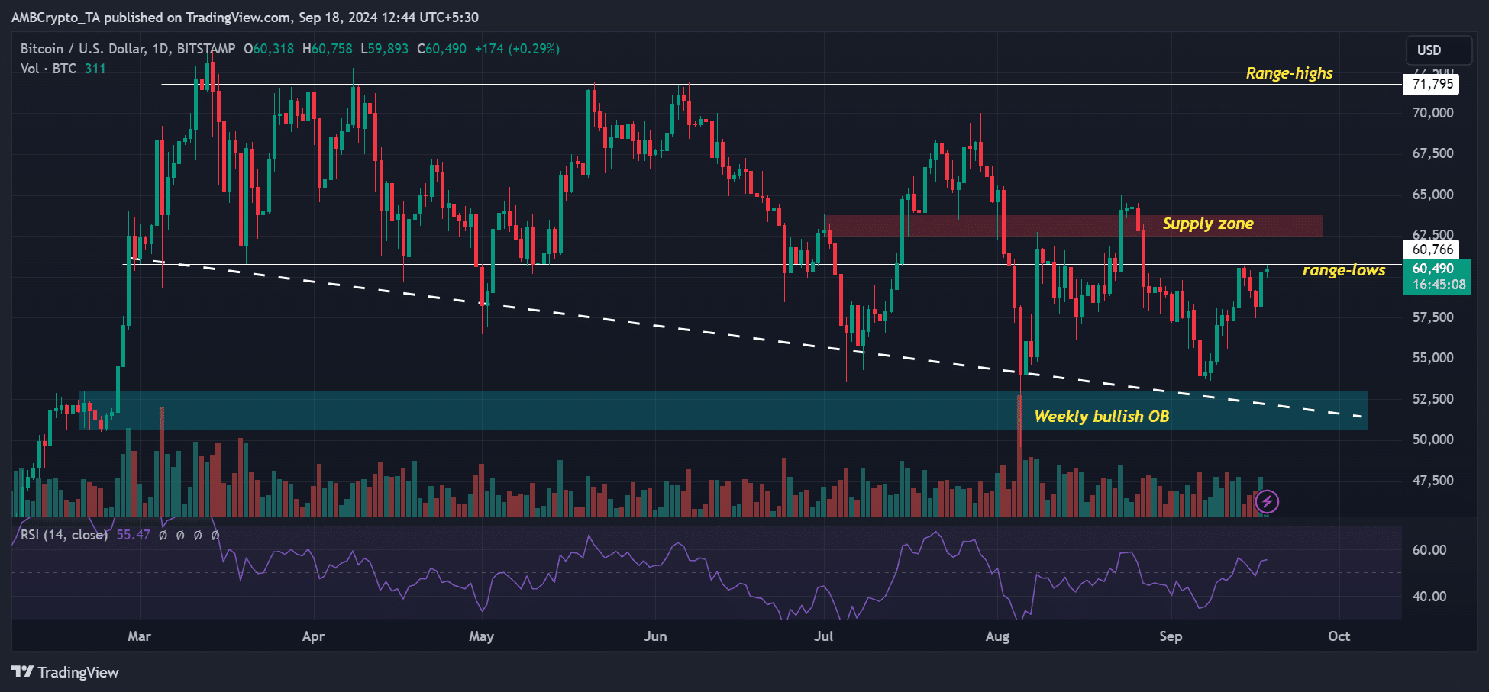
Task: Click the Sep label on time axis
Action: point(1171,636)
